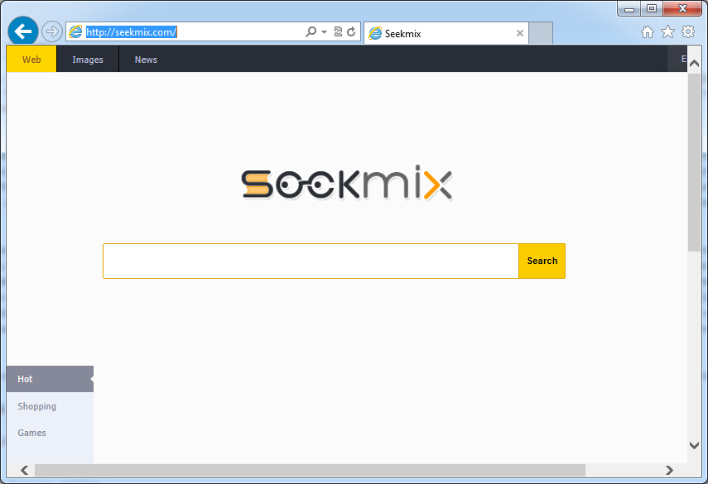
Task: Minimize the Internet Explorer window
Action: pyautogui.click(x=629, y=8)
